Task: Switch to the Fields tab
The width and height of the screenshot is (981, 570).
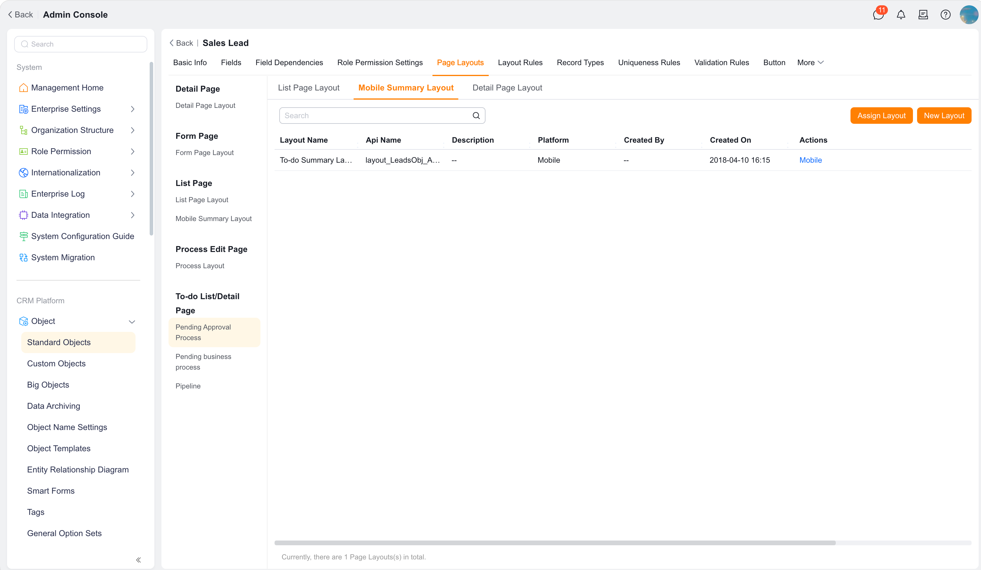Action: click(231, 63)
